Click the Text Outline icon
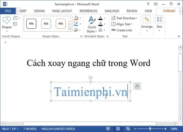 pyautogui.click(x=100, y=24)
